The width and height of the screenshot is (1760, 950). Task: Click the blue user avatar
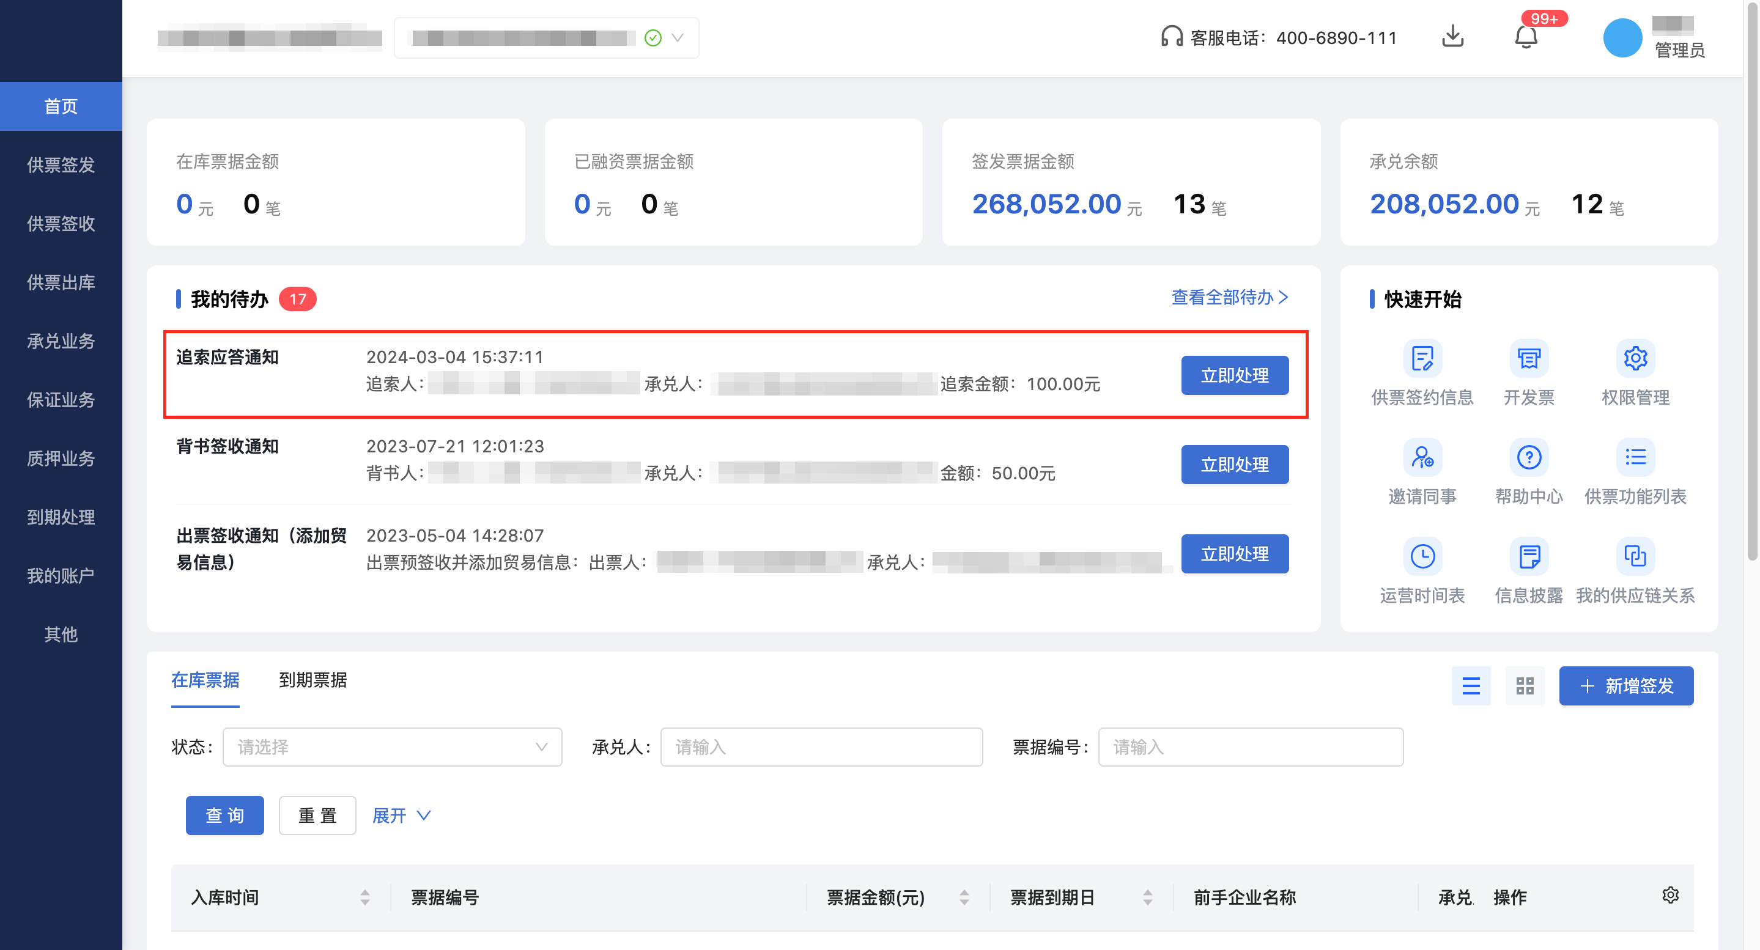tap(1622, 39)
